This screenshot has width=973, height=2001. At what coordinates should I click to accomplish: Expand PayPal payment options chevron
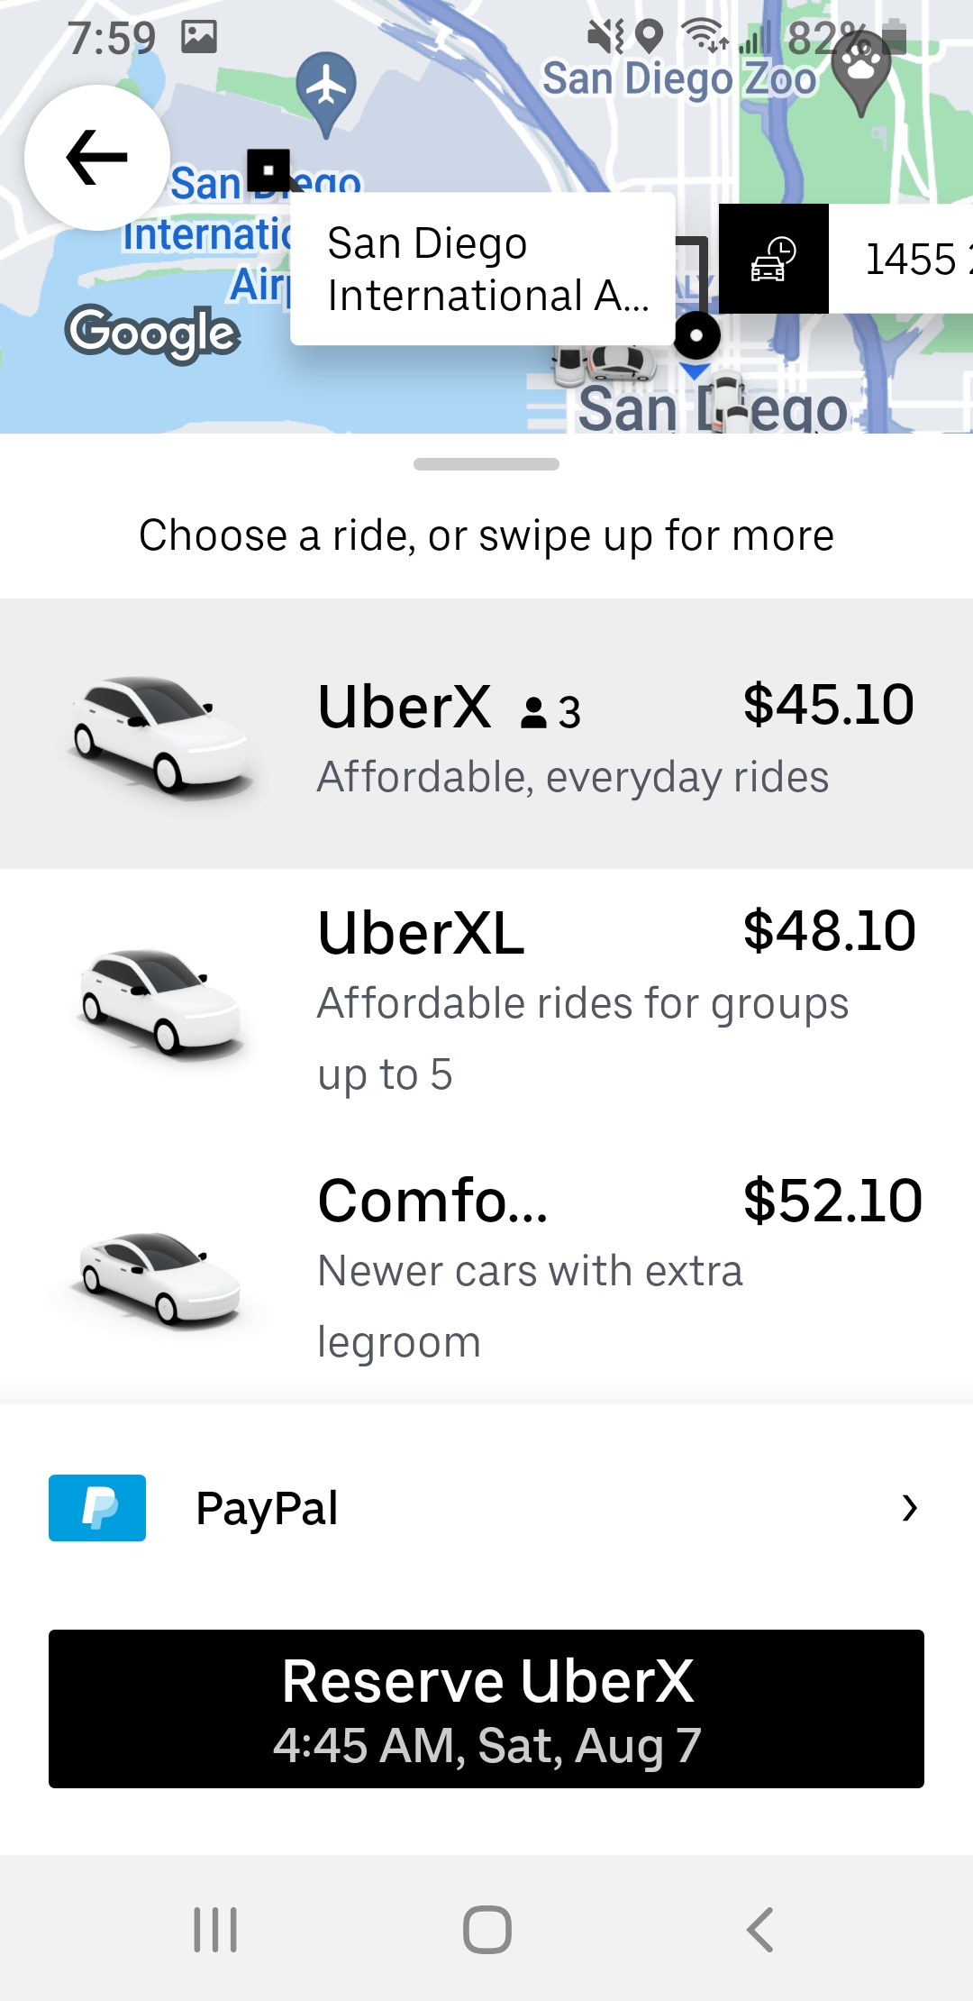[x=910, y=1508]
